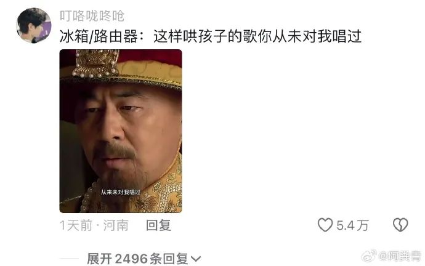425x266 pixels.
Task: Click the @阿粪青 watermark text
Action: 400,256
